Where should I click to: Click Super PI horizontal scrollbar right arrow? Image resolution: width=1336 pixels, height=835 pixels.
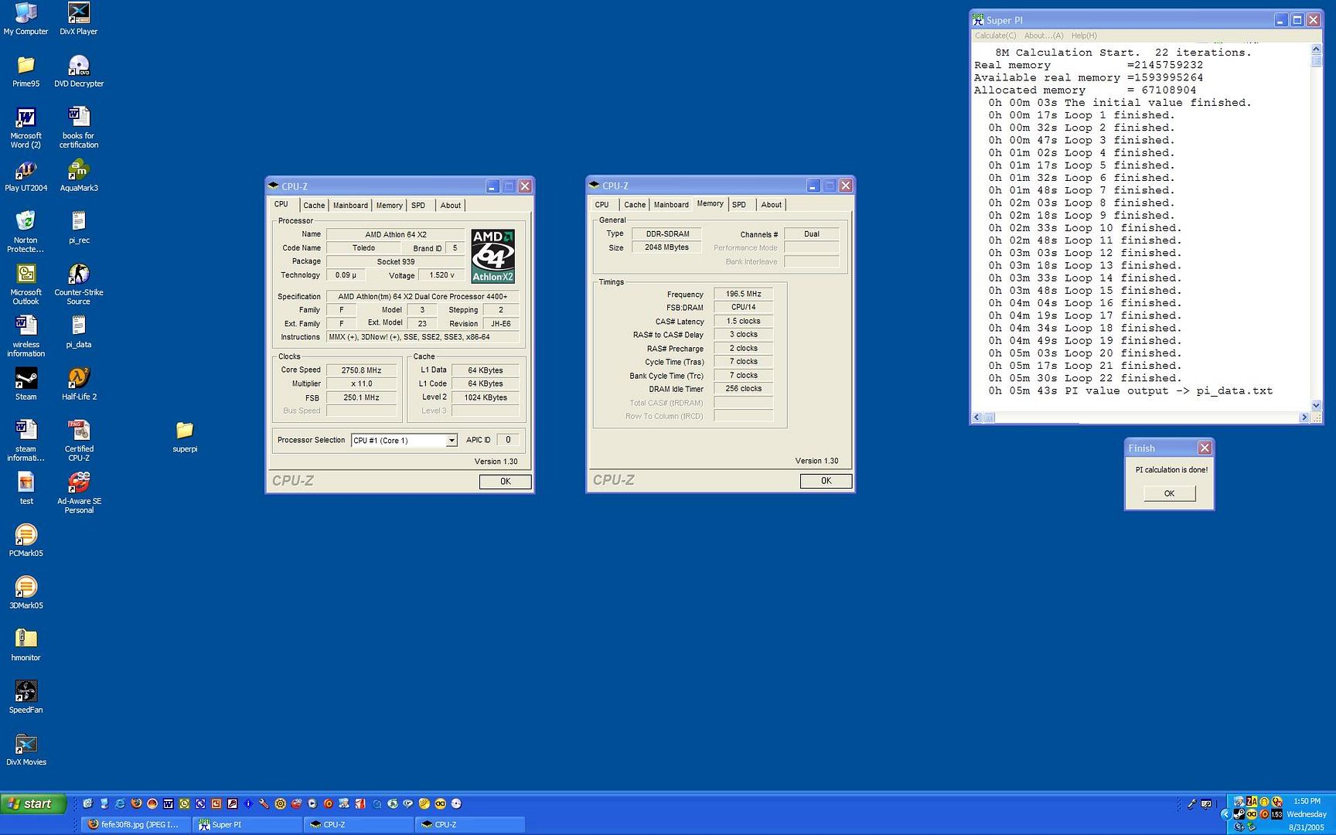coord(1304,417)
